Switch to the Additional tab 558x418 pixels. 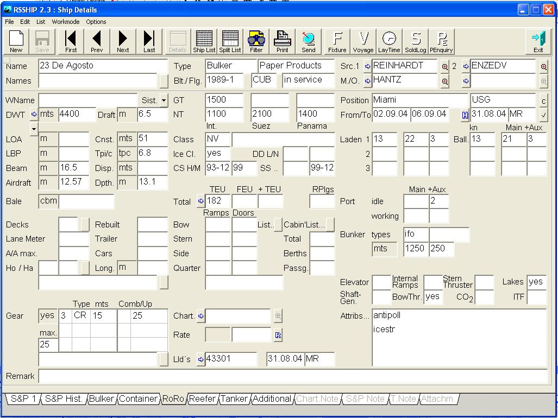[272, 399]
